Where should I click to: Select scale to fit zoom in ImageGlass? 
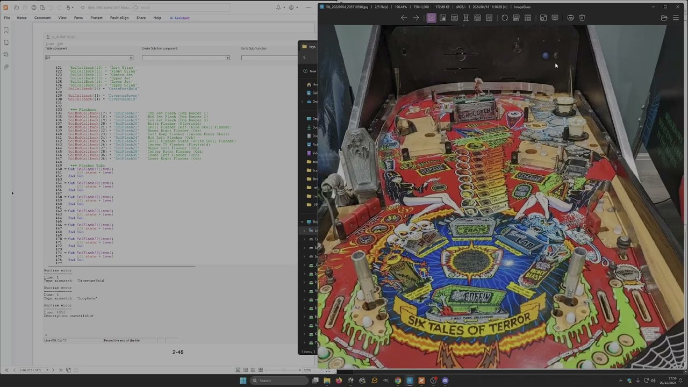477,18
